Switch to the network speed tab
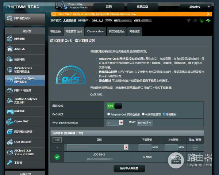 pyautogui.click(x=134, y=31)
